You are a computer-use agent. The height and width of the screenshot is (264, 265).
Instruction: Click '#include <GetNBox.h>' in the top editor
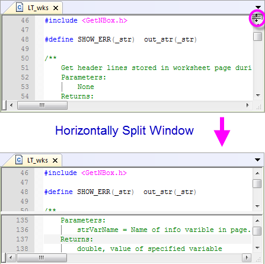click(86, 20)
